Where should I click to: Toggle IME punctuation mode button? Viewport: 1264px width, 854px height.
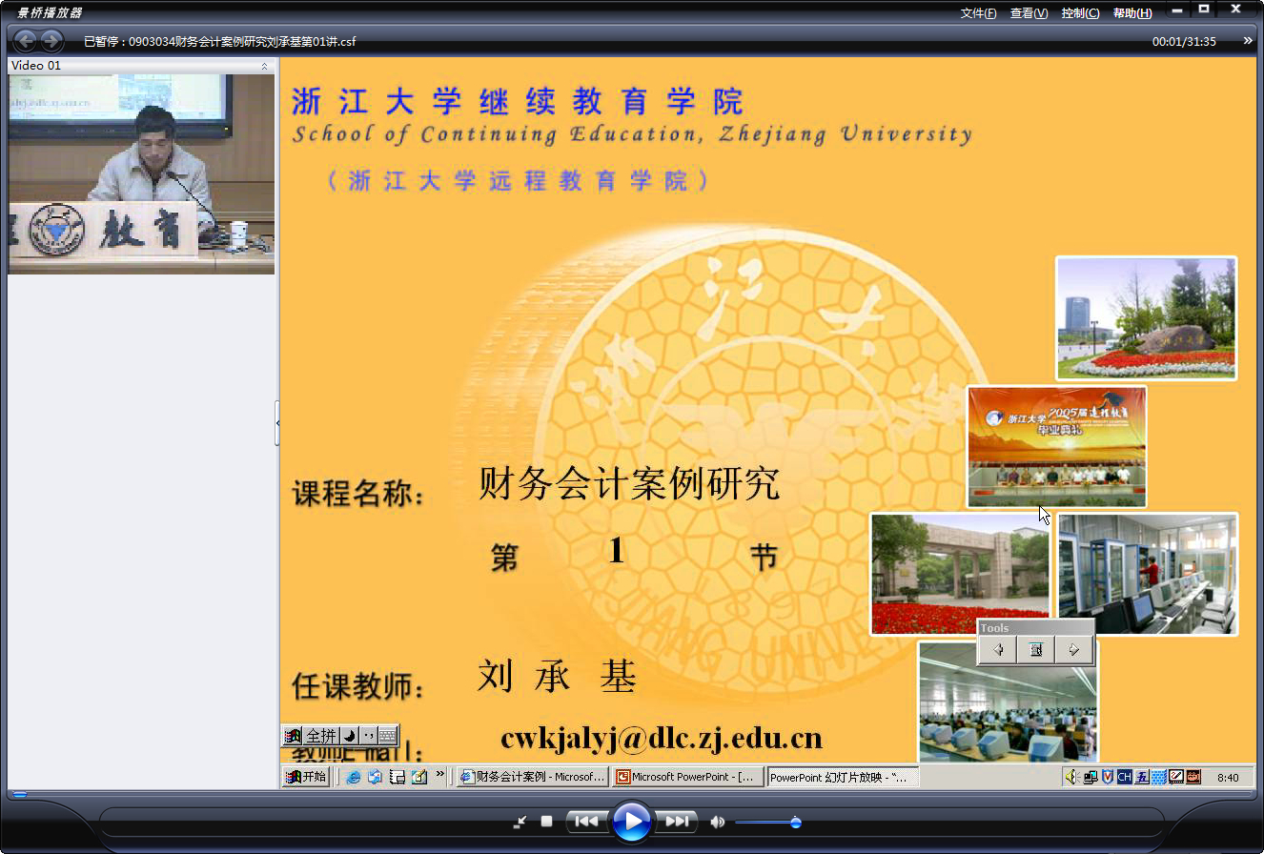[x=368, y=736]
